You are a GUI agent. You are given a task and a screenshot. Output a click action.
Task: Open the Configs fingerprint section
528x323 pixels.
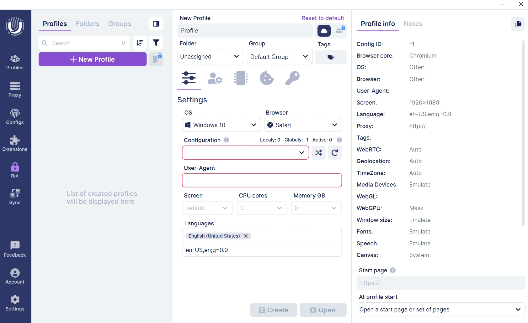click(x=15, y=117)
